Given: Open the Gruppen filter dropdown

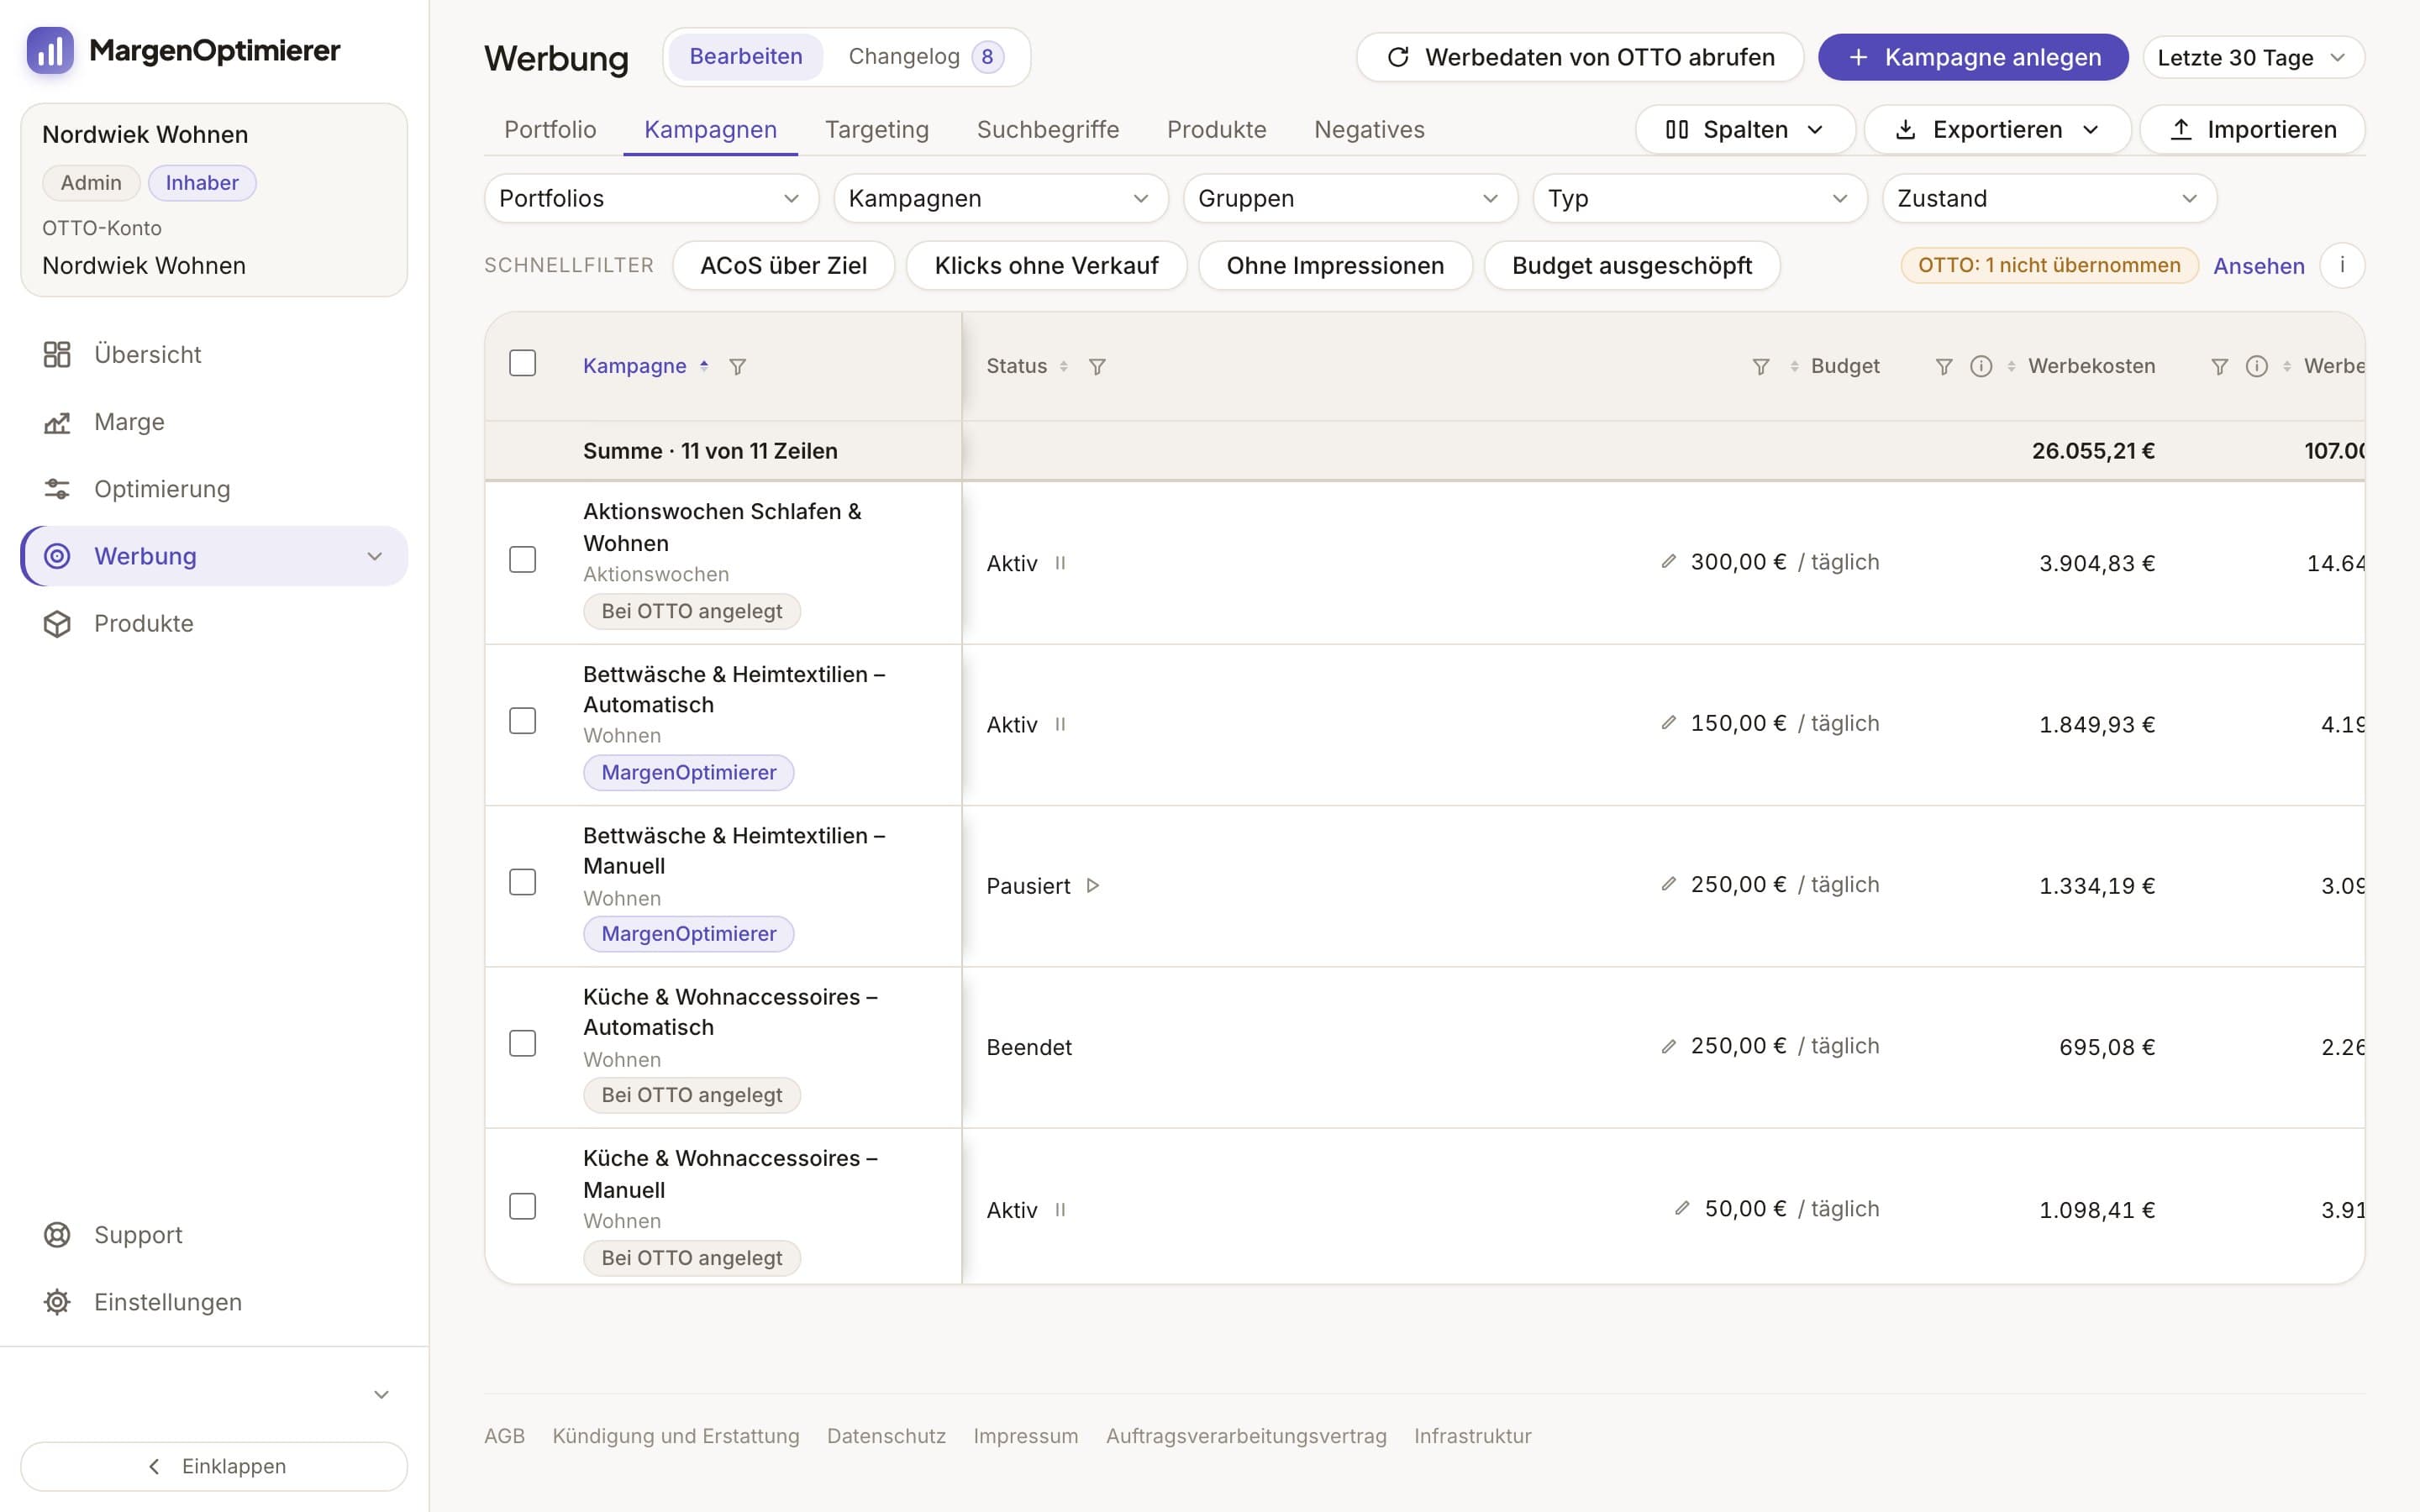Looking at the screenshot, I should tap(1350, 199).
